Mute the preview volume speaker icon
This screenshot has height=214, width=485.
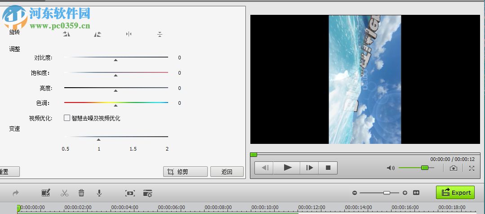[x=391, y=168]
